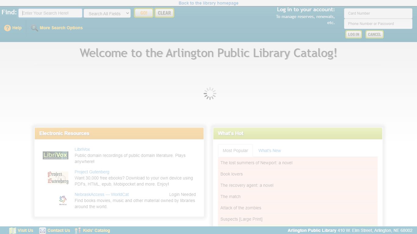Click the LibriVox logo image

point(56,155)
